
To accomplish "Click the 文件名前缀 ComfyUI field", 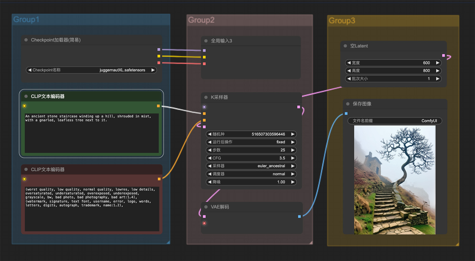I will coord(395,121).
